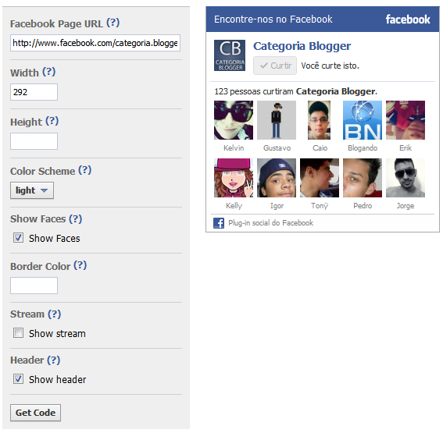Screen dimensions: 443x433
Task: Click the Height input field
Action: [34, 141]
